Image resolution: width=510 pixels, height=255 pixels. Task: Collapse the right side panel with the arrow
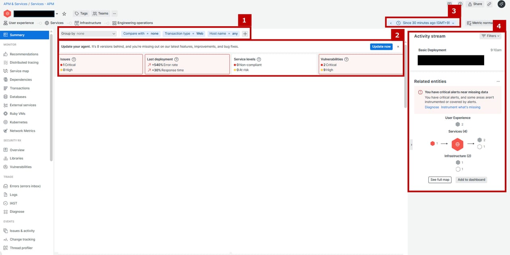tap(411, 145)
